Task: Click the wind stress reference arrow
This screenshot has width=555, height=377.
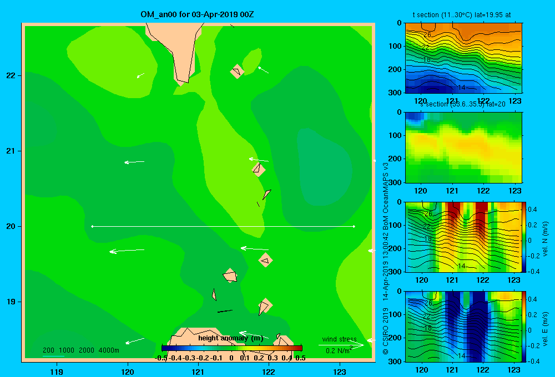Action: pyautogui.click(x=341, y=345)
